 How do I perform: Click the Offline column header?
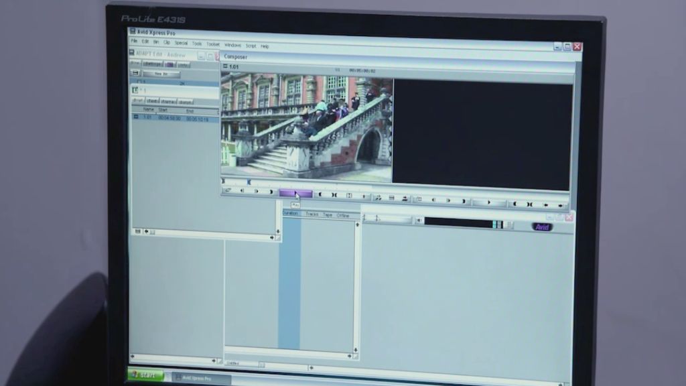[343, 216]
